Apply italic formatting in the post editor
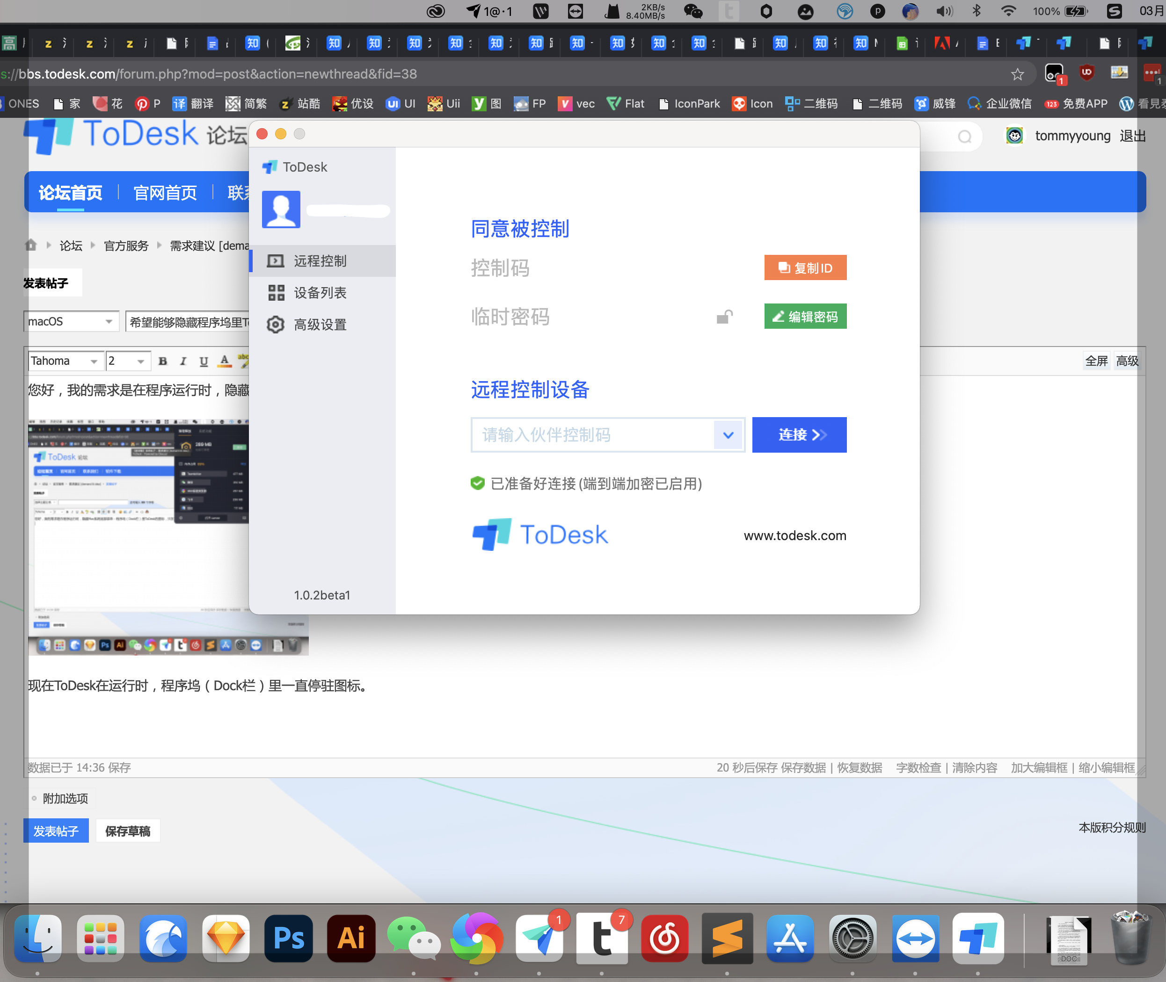The width and height of the screenshot is (1166, 982). (x=183, y=361)
